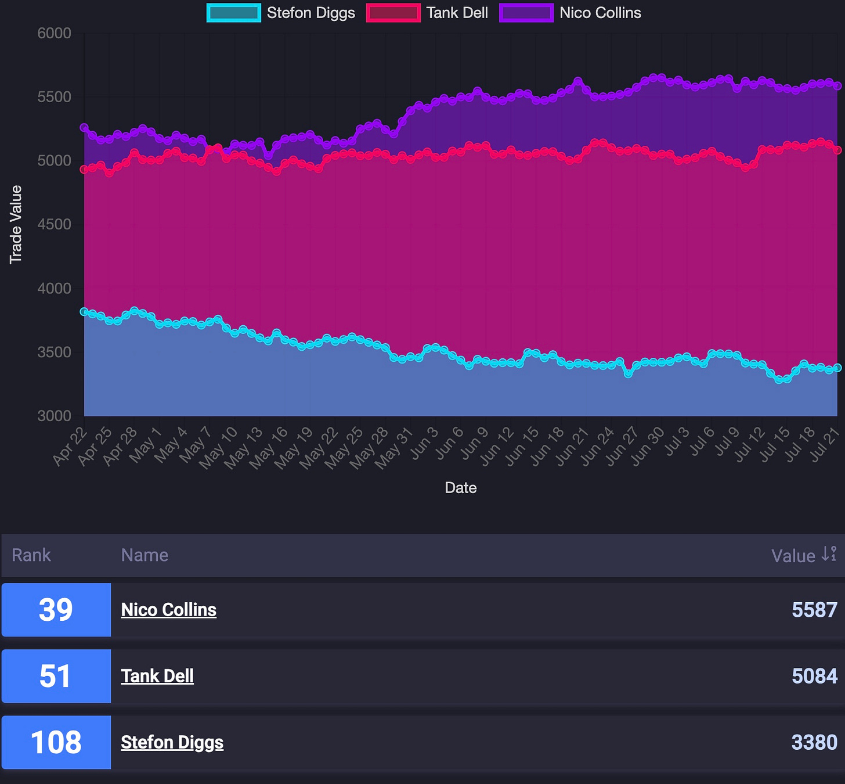Screen dimensions: 845x784
Task: Click the 6000 y-axis tick label
Action: click(x=54, y=33)
